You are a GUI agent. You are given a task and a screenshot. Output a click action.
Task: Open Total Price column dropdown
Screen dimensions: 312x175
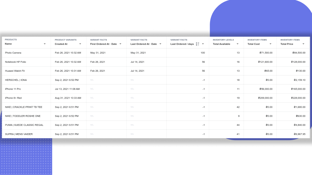coord(303,44)
